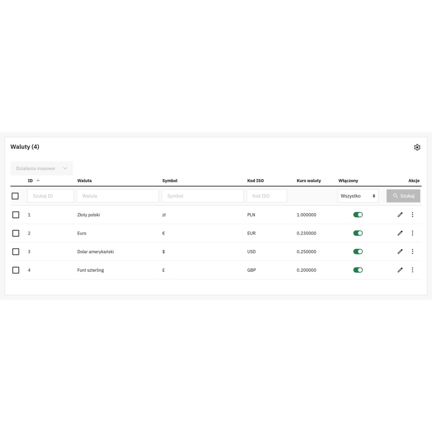Sort by Waluta column header
This screenshot has width=432, height=432.
[x=84, y=181]
